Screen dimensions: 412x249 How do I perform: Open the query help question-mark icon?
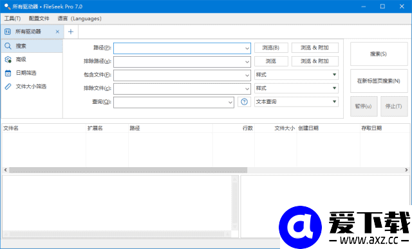click(244, 102)
